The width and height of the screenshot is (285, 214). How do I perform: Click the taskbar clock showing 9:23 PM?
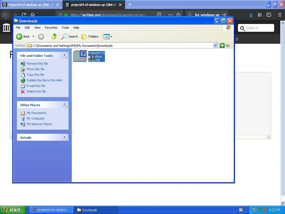click(x=275, y=210)
